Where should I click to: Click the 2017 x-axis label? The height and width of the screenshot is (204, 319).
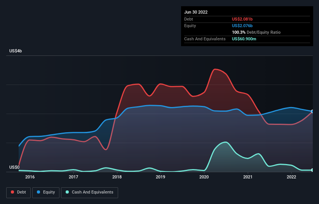(x=73, y=177)
